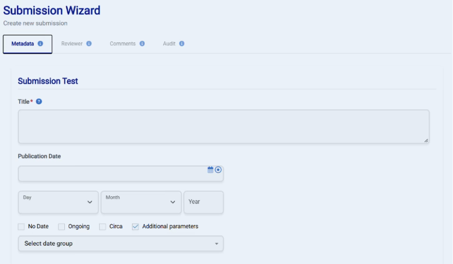The width and height of the screenshot is (453, 264).
Task: Click into the Publication Date input field
Action: pyautogui.click(x=121, y=174)
